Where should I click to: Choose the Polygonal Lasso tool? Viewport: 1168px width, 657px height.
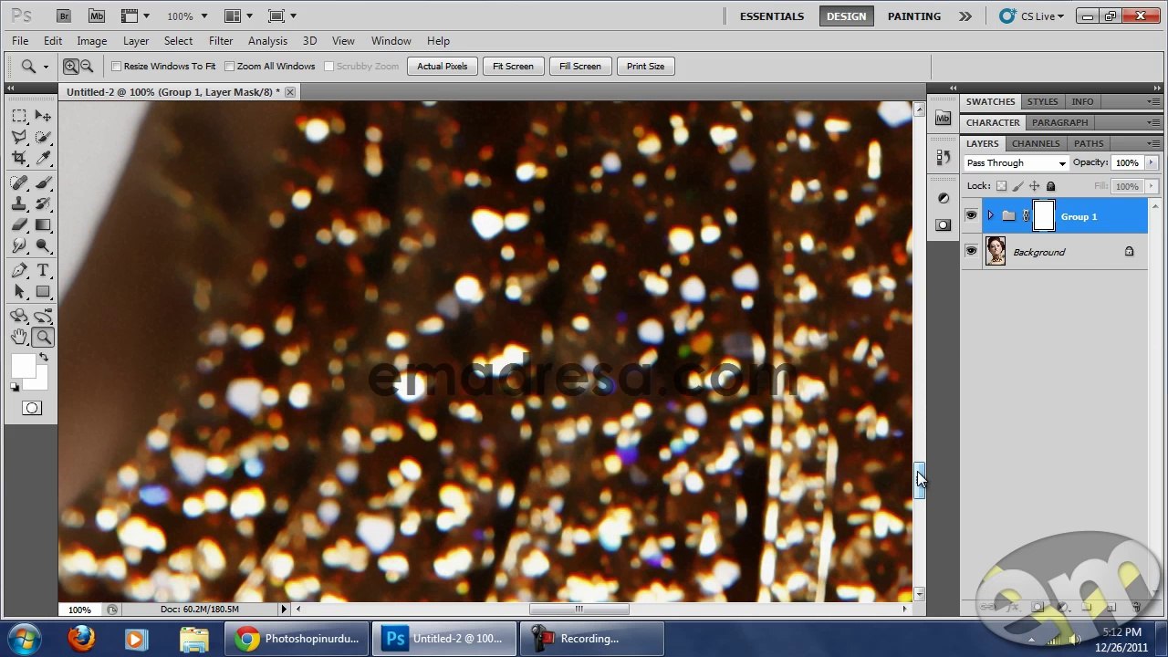19,137
